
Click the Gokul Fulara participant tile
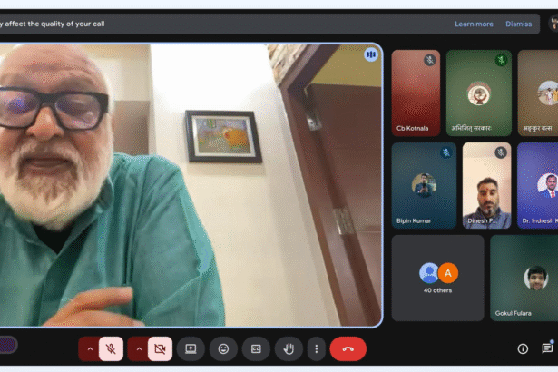pos(524,278)
